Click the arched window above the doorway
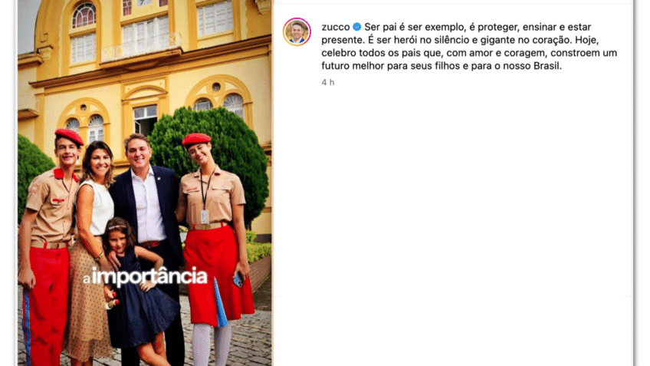The image size is (650, 366). (x=145, y=95)
